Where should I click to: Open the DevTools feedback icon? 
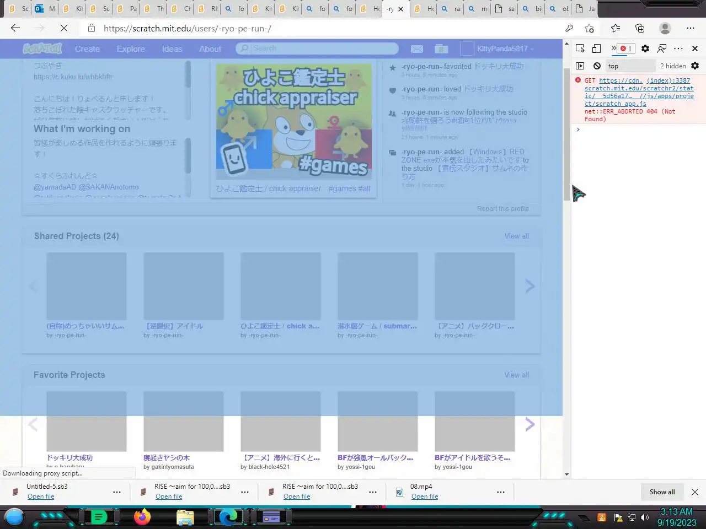(662, 48)
